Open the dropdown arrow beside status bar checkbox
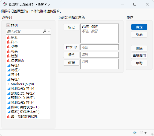The image size is (154, 136). 146,133
